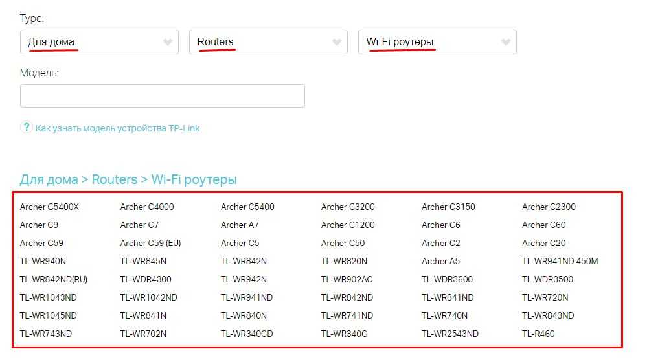Choose Archer C7 from the list
The height and width of the screenshot is (364, 660).
(139, 225)
